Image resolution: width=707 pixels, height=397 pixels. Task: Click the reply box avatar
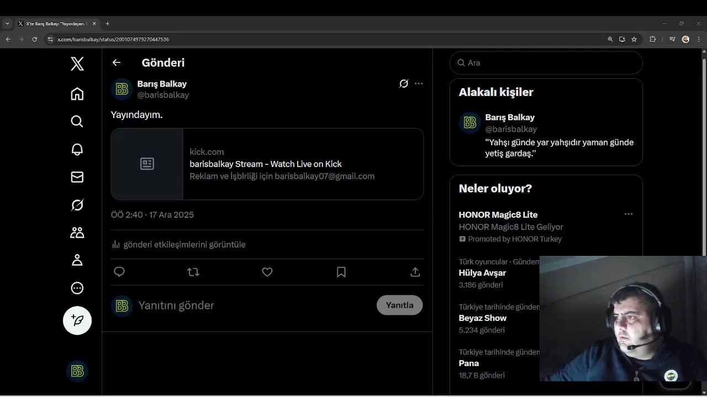coord(122,306)
